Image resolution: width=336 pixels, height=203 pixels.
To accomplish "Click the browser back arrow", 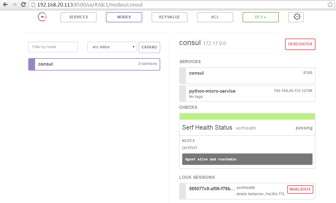I will click(x=5, y=5).
